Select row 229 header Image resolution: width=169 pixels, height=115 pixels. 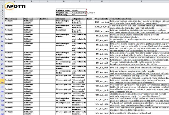point(2,100)
